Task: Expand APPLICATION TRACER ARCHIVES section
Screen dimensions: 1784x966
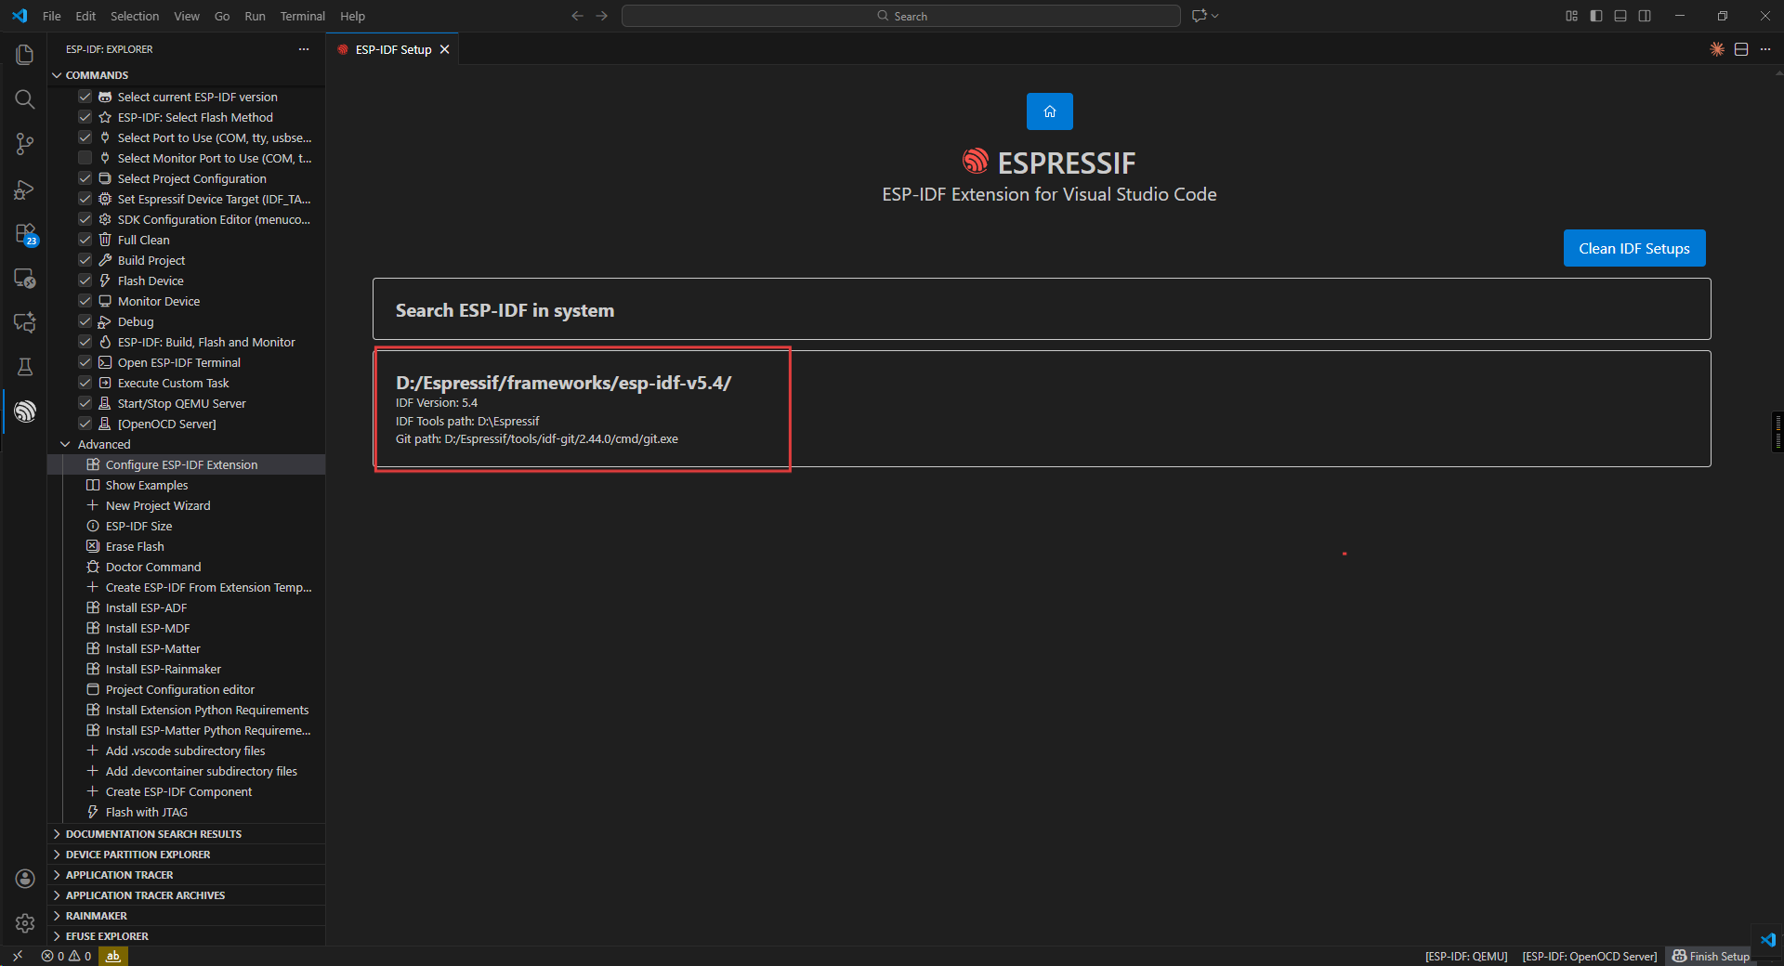Action: pyautogui.click(x=186, y=895)
